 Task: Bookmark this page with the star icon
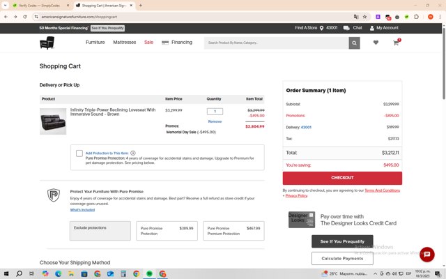(x=364, y=17)
